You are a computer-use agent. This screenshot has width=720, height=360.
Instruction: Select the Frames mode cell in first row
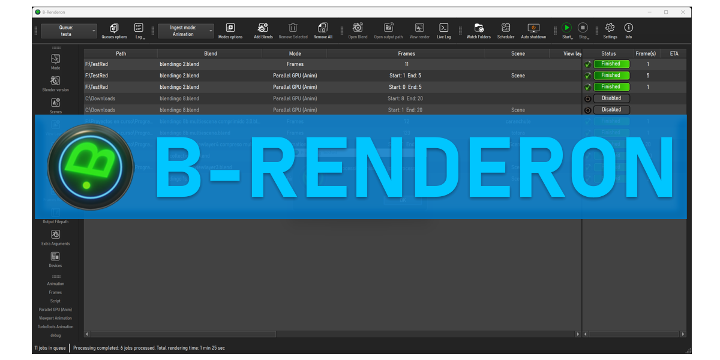[x=295, y=64]
